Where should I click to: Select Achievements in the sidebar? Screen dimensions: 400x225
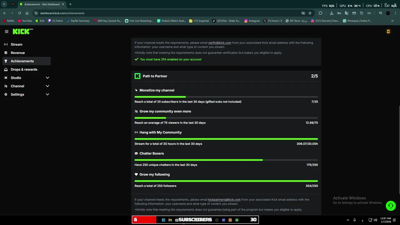click(x=27, y=61)
